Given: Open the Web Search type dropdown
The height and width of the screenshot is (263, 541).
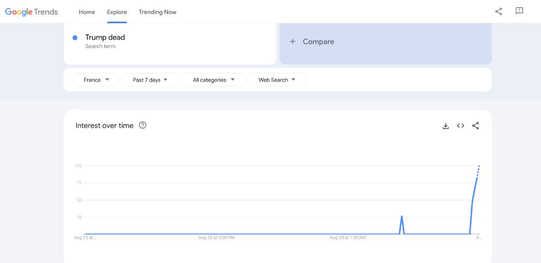Looking at the screenshot, I should click(x=276, y=80).
